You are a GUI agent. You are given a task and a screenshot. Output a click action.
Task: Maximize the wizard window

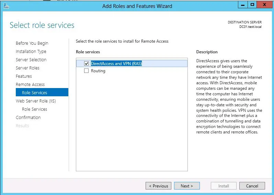click(x=252, y=5)
